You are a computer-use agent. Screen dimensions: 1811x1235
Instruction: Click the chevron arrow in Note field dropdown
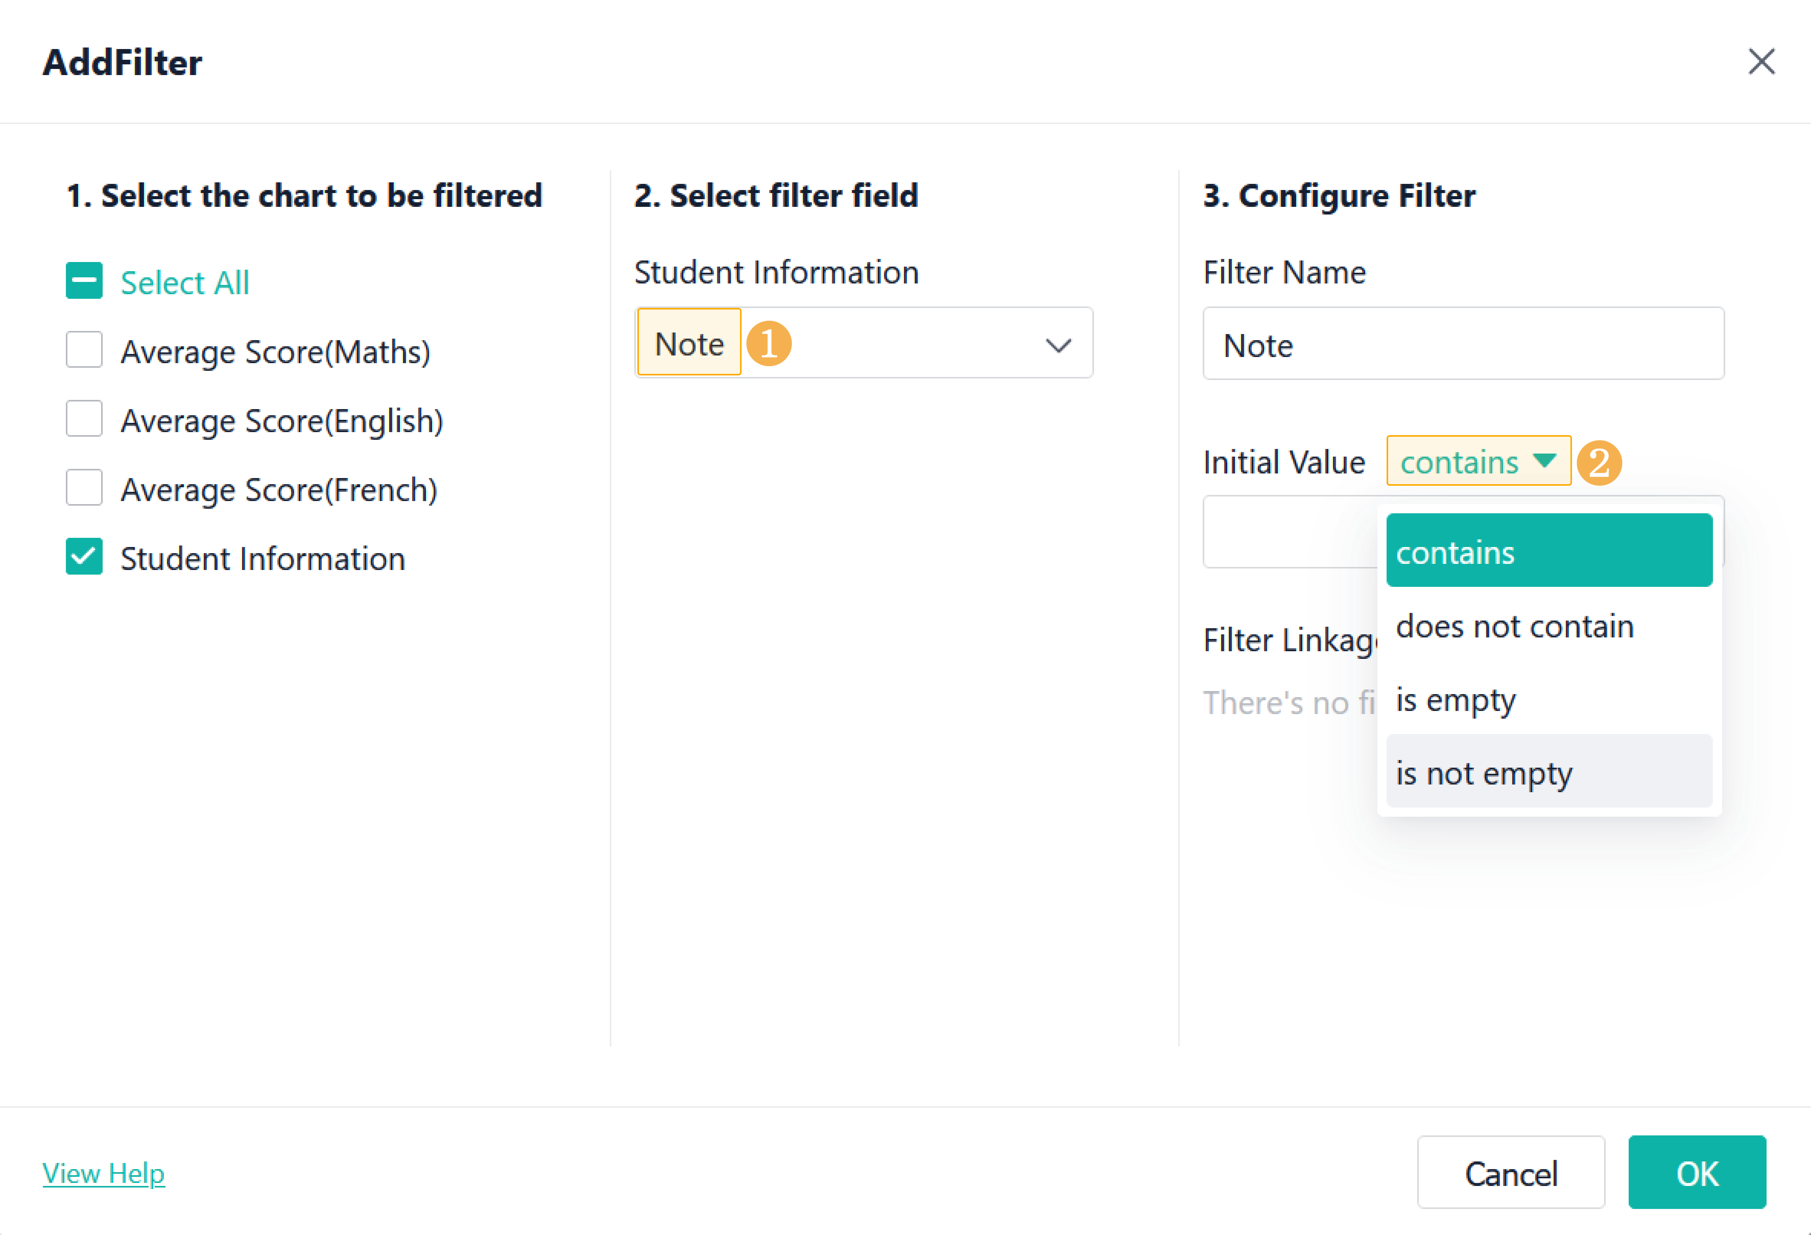[1058, 345]
